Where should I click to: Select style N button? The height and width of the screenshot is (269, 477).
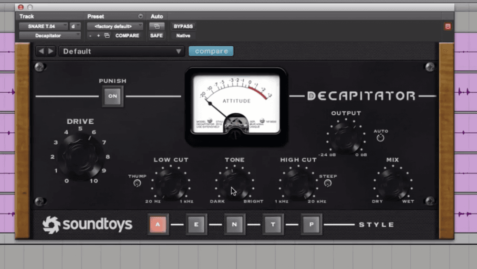(x=234, y=225)
